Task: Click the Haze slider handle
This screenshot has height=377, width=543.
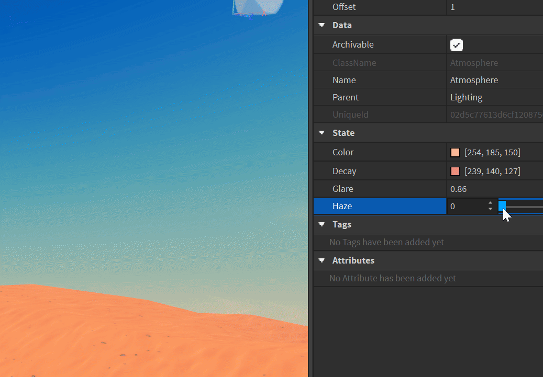Action: tap(502, 206)
